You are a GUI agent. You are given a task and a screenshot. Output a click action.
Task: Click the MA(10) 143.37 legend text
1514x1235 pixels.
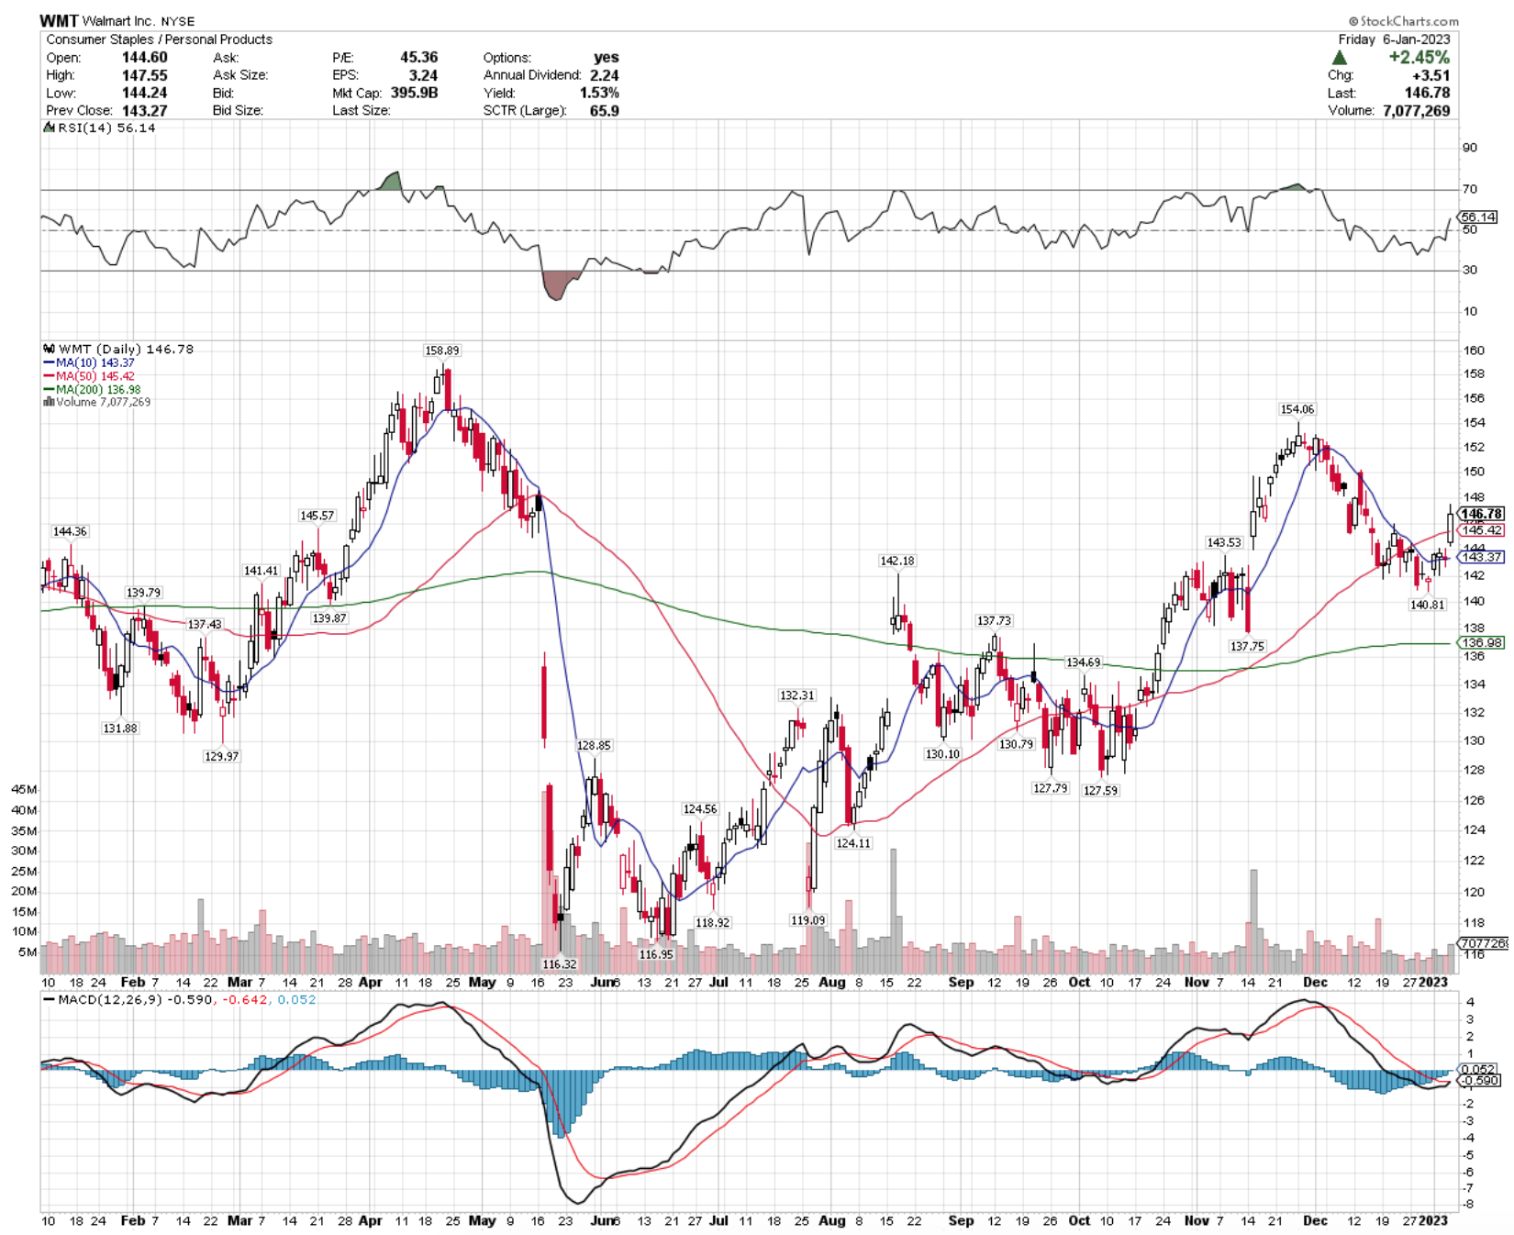pyautogui.click(x=95, y=363)
